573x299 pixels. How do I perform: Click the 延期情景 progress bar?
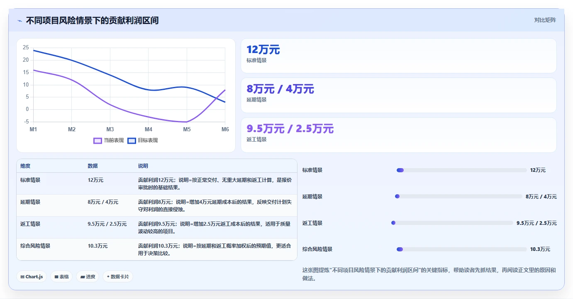point(458,196)
